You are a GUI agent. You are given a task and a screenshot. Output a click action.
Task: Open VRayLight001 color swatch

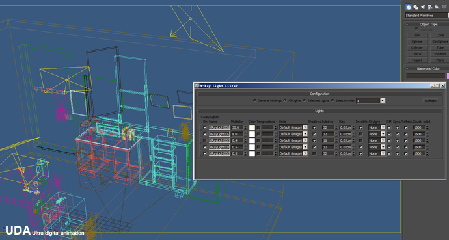coord(252,127)
